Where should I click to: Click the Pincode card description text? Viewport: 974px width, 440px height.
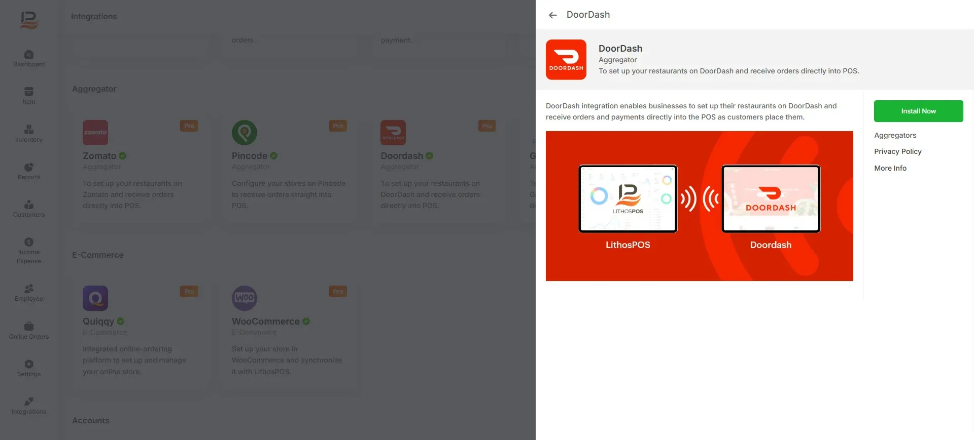pyautogui.click(x=289, y=194)
